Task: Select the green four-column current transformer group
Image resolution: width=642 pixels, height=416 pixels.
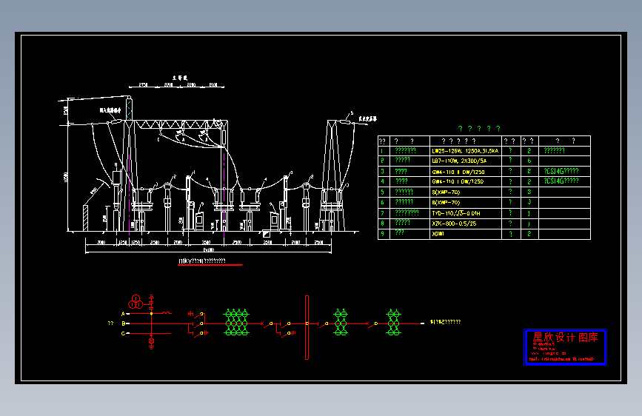Action: tap(236, 323)
